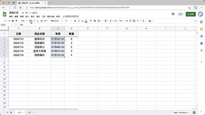
Task: Open the 編輯 menu
Action: [x=16, y=16]
